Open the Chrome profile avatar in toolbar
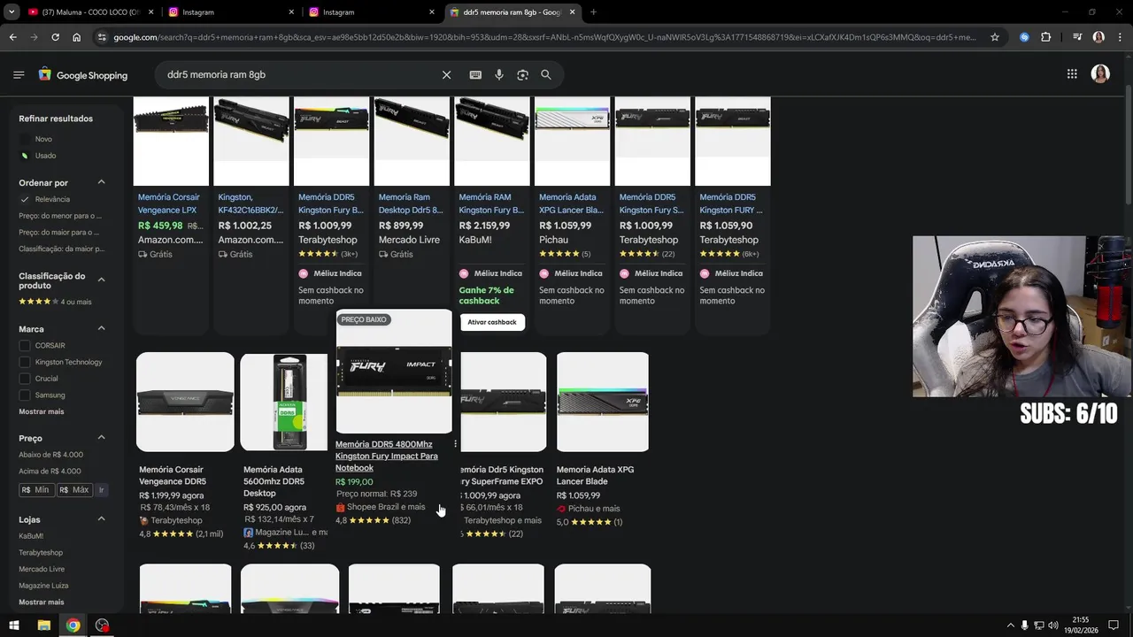This screenshot has height=637, width=1133. 1098,37
